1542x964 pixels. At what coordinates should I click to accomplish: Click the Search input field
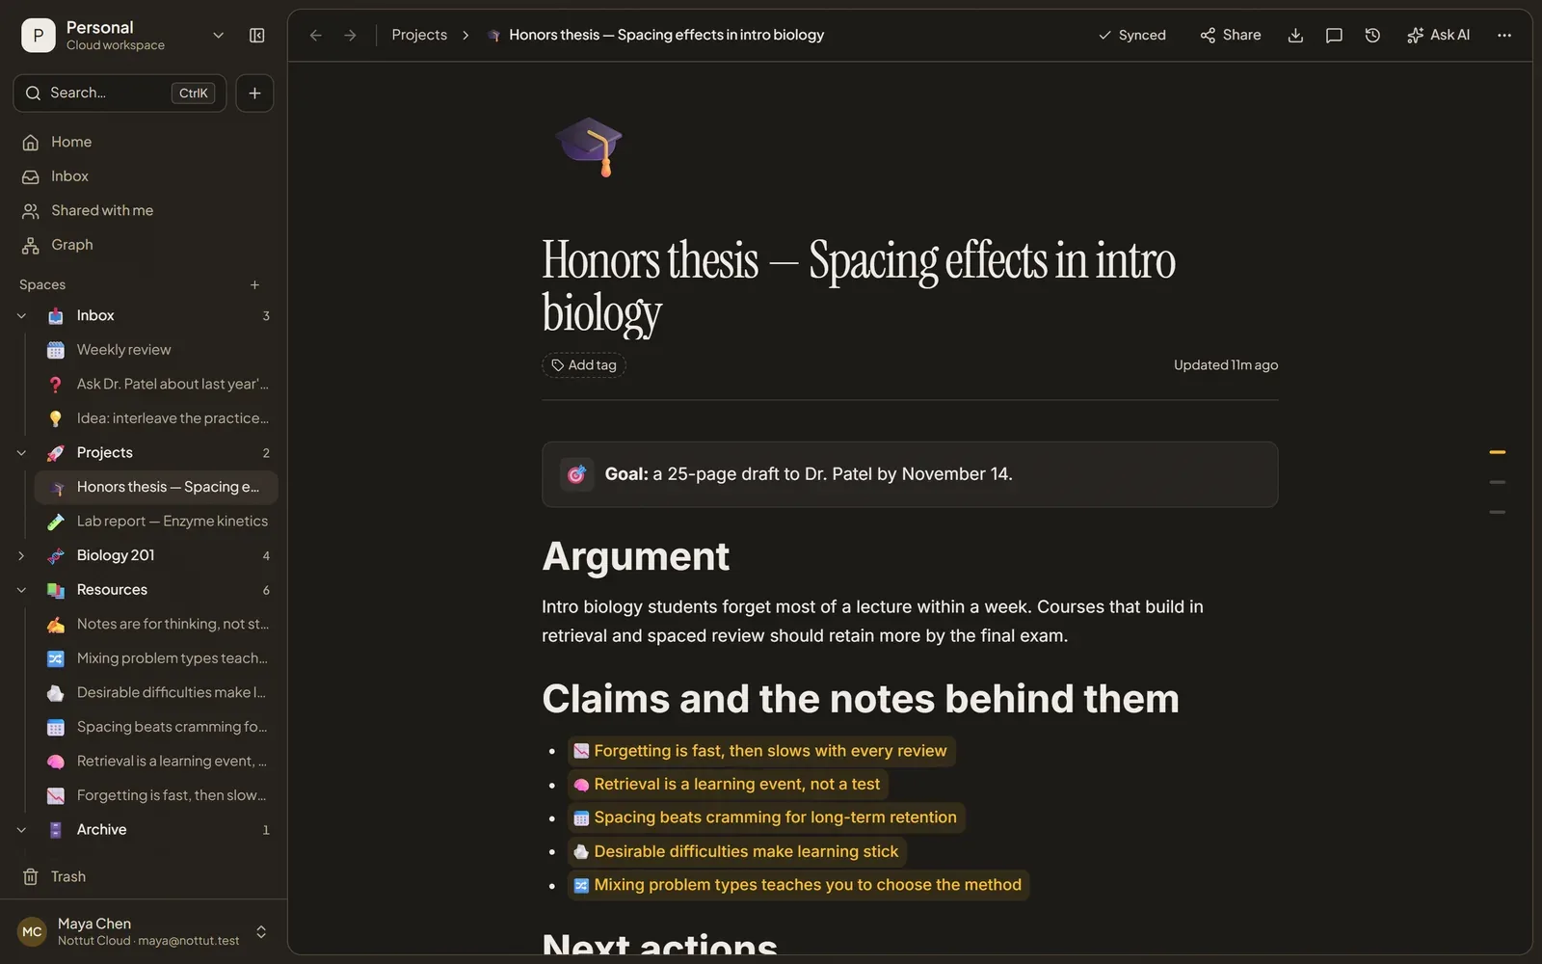click(x=120, y=93)
